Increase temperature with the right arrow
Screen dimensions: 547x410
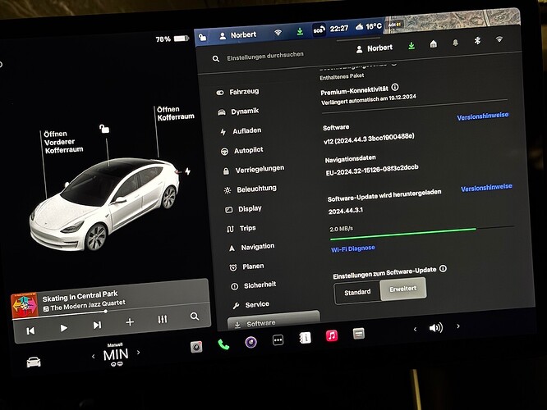coord(139,353)
